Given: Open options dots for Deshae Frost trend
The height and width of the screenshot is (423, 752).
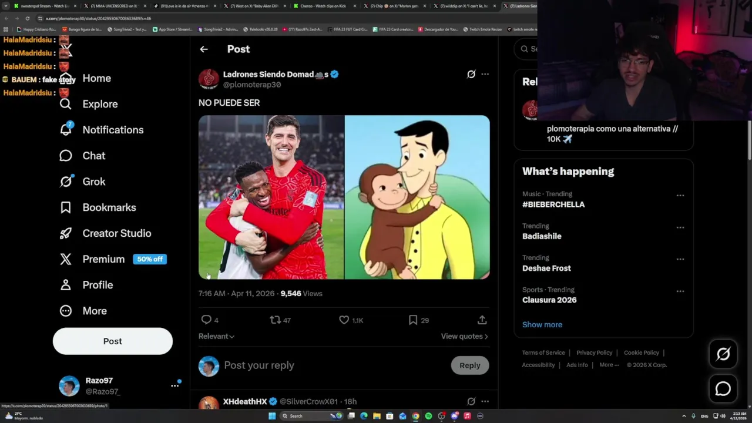Looking at the screenshot, I should pyautogui.click(x=680, y=259).
